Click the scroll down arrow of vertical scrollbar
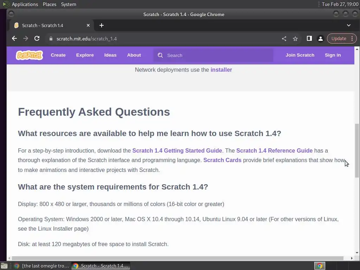The image size is (360, 270). pos(357,253)
